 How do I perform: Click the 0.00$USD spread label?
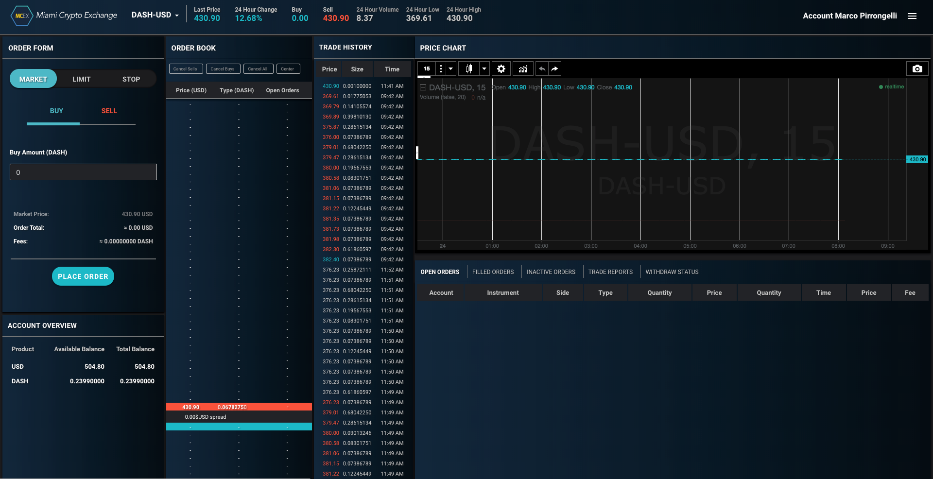click(x=206, y=417)
